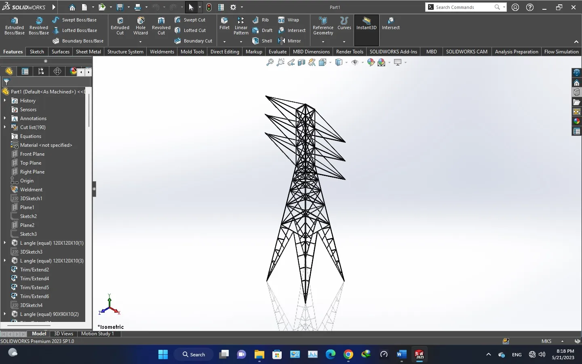Expand the Cut list(190) folder
Image resolution: width=582 pixels, height=364 pixels.
pyautogui.click(x=5, y=127)
